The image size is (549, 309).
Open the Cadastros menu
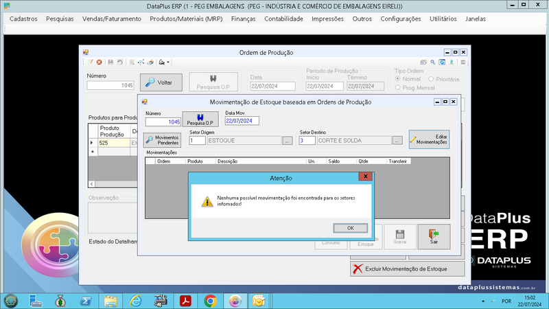23,19
